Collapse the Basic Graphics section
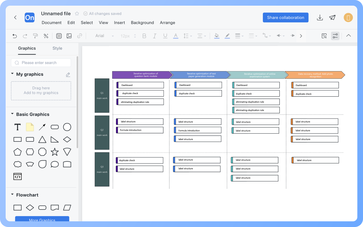This screenshot has width=363, height=227. (x=12, y=114)
